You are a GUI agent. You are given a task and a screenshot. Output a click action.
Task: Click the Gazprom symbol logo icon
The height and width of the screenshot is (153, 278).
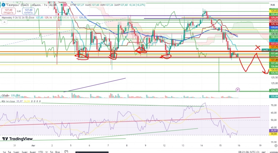coord(3,4)
